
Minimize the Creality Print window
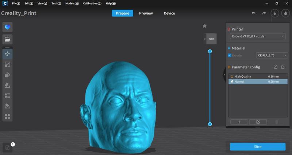(x=267, y=3)
